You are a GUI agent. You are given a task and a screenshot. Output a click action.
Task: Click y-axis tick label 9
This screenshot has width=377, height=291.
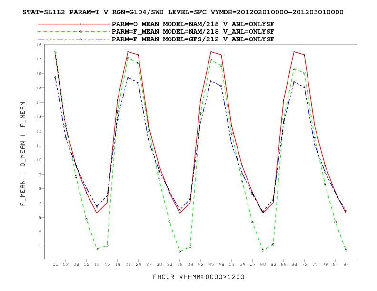pyautogui.click(x=40, y=174)
